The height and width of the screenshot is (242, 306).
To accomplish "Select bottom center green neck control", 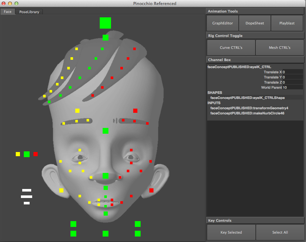I will coord(106,234).
